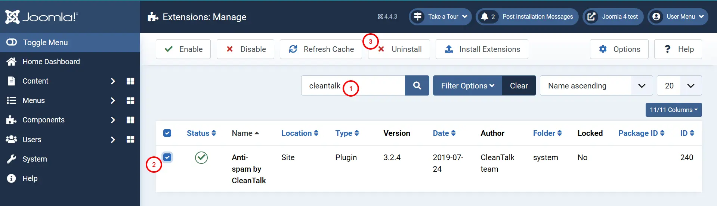This screenshot has width=717, height=206.
Task: Click the Anti-spam by CleanTalk name
Action: (x=249, y=169)
